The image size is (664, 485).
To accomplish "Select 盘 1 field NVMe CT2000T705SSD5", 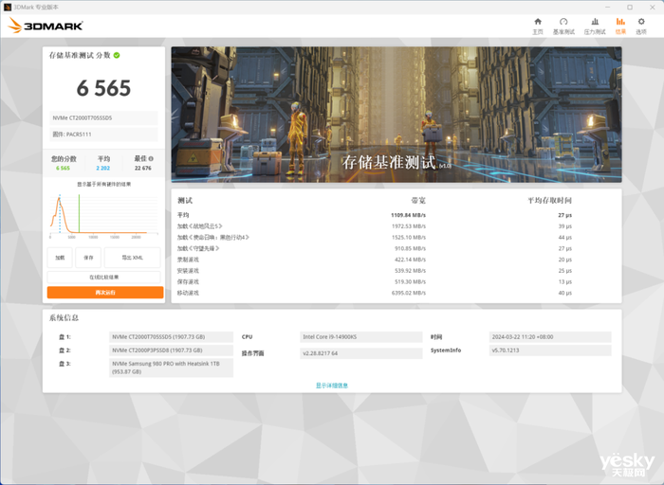I will coord(171,337).
